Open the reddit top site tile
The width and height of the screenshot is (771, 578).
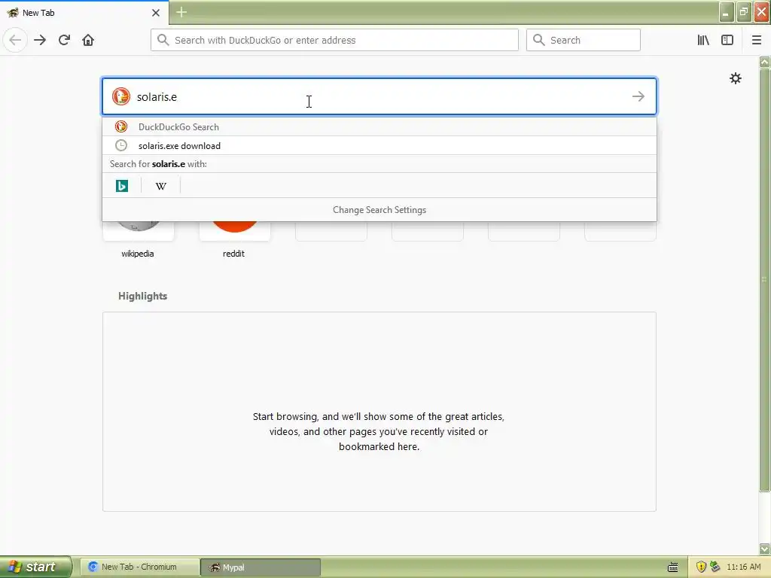pyautogui.click(x=234, y=240)
